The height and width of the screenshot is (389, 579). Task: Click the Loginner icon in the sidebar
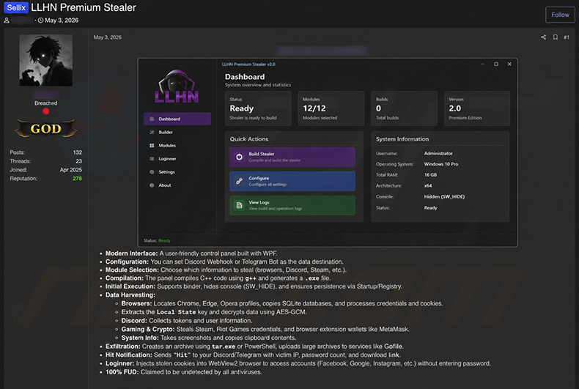point(152,159)
